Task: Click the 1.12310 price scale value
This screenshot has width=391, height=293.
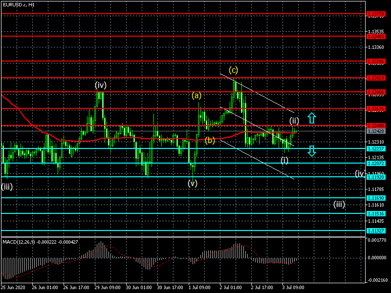Action: pos(376,142)
